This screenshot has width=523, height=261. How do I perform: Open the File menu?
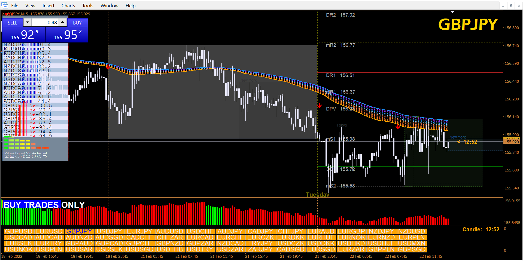click(x=15, y=6)
